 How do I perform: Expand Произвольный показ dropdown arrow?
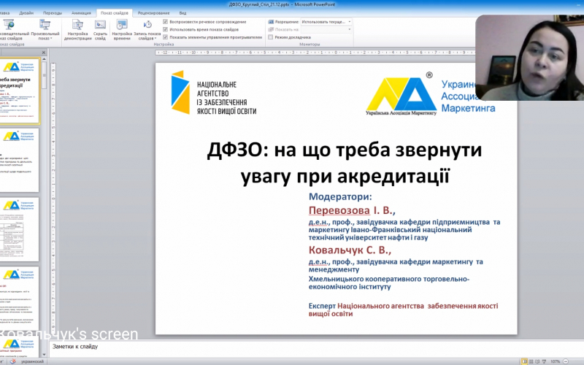(51, 39)
